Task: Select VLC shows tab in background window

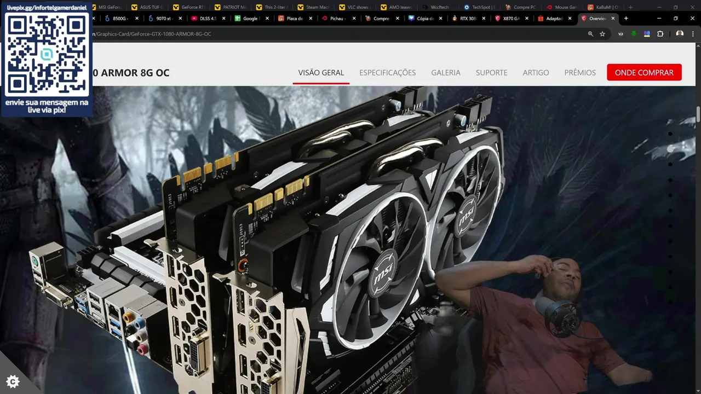Action: point(355,7)
